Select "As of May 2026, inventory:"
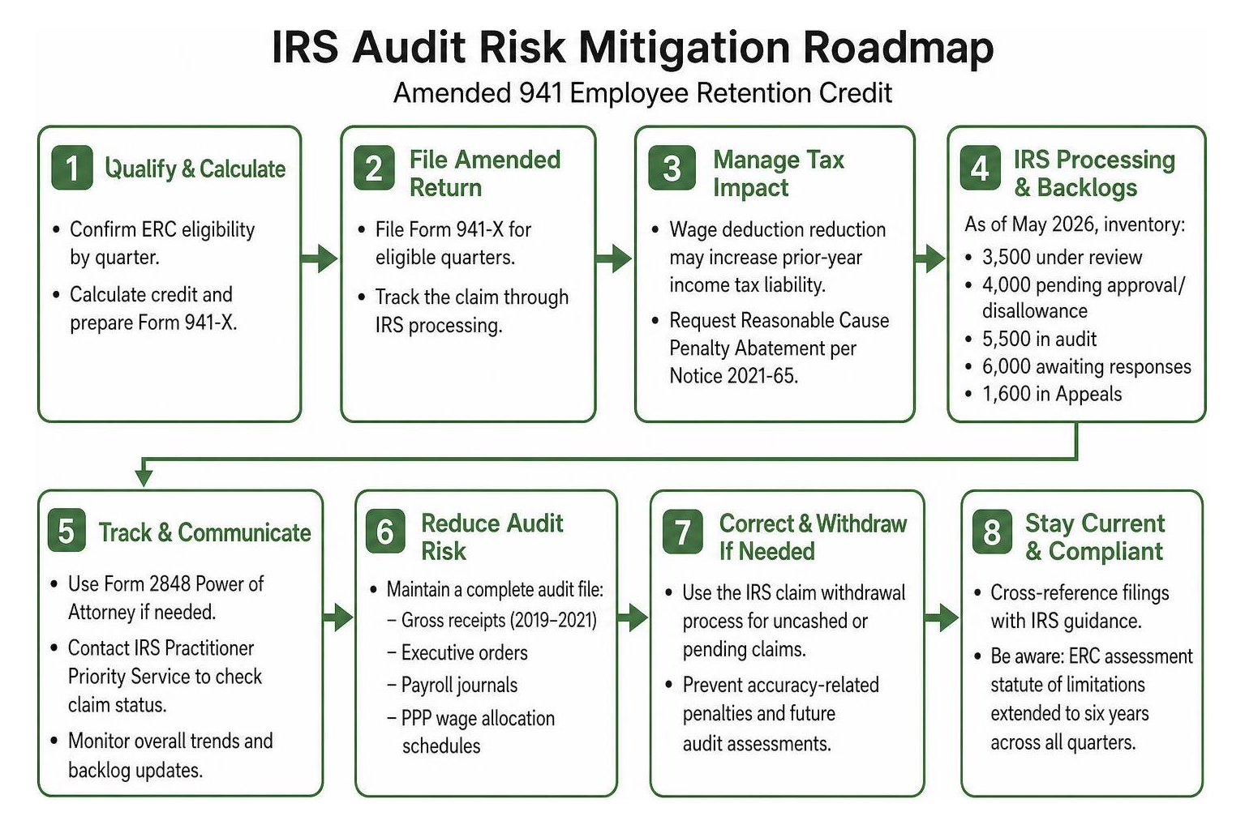This screenshot has height=829, width=1245. [1075, 224]
